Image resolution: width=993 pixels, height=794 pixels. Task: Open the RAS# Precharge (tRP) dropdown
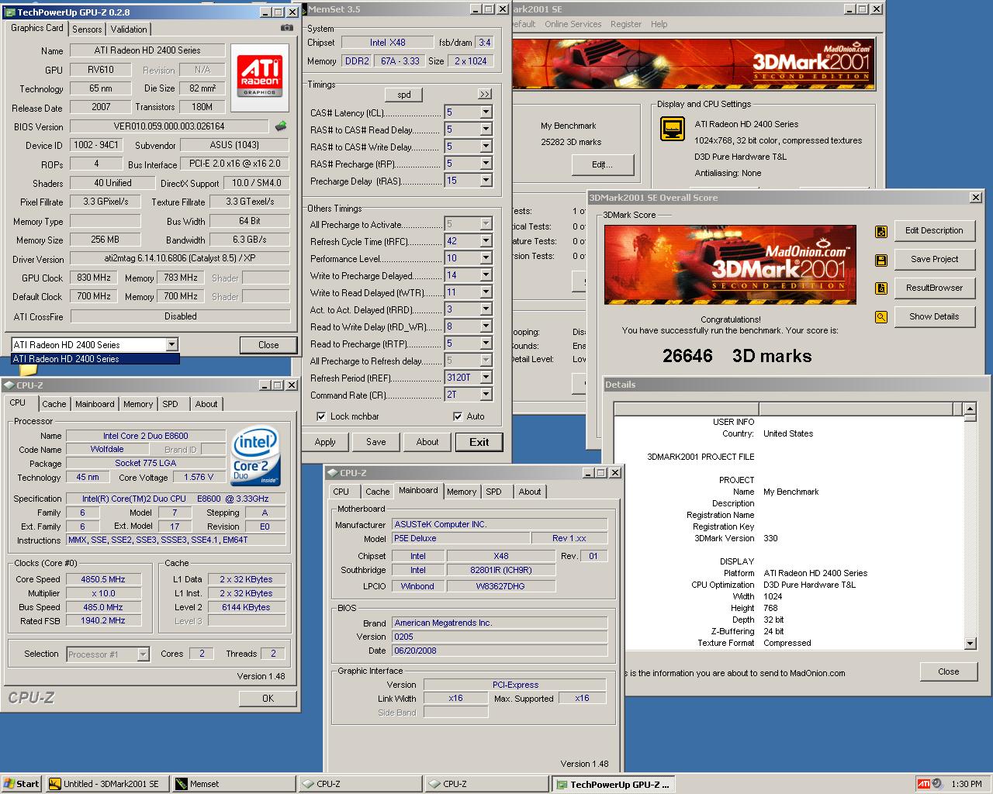[486, 164]
